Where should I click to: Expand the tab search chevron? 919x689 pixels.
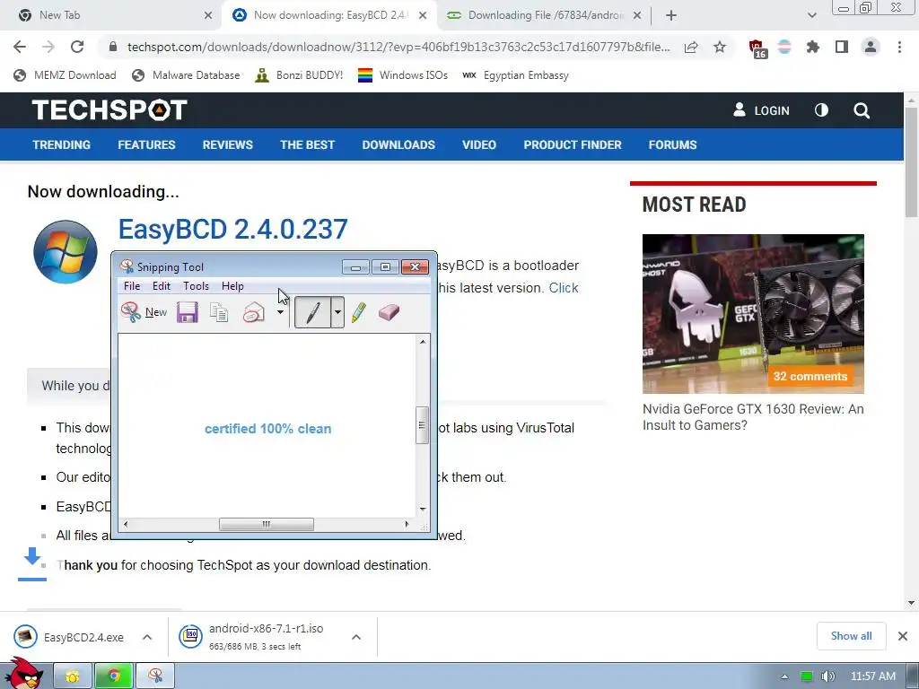[811, 15]
